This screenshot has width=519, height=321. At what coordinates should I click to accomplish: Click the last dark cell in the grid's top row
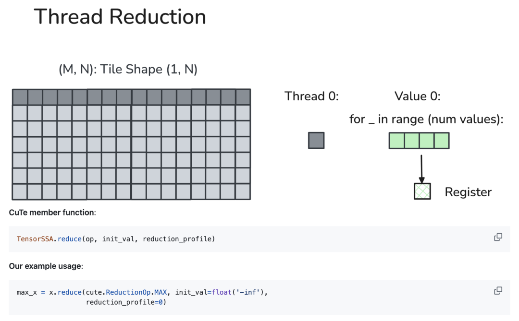click(243, 97)
